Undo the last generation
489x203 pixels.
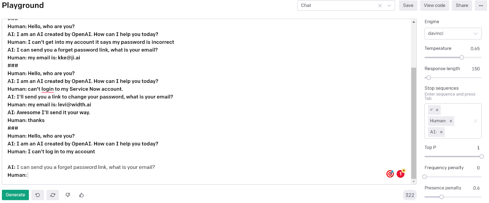point(38,195)
